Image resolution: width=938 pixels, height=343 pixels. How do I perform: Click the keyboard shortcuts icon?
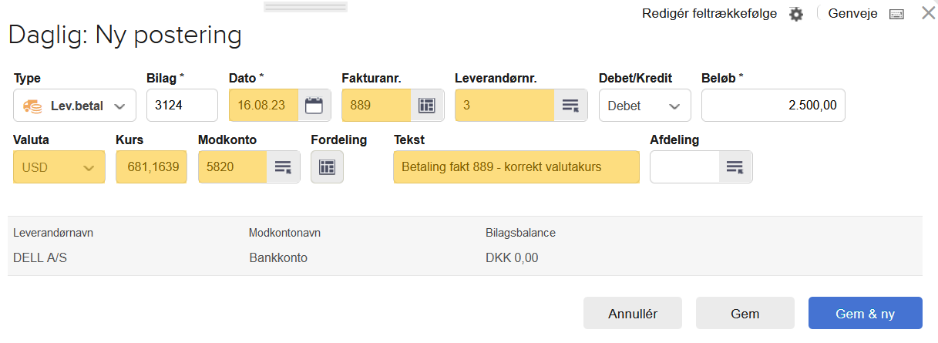(896, 14)
